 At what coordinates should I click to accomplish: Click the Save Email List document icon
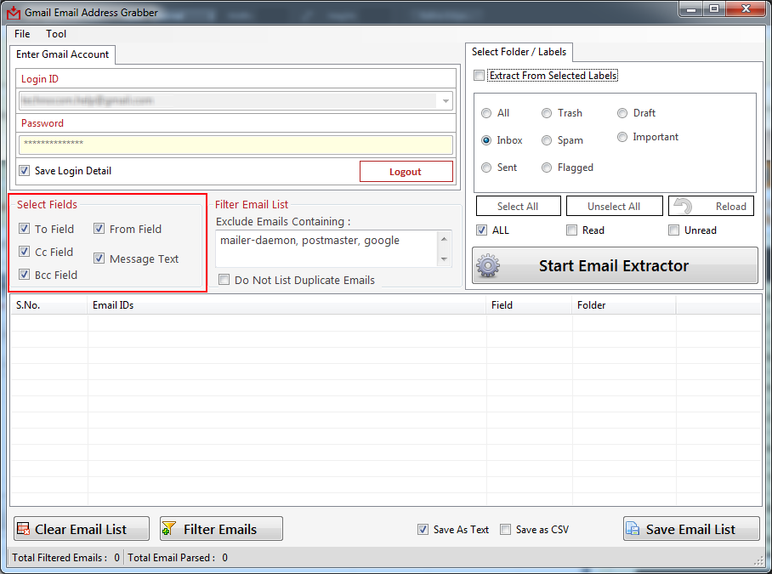(633, 529)
